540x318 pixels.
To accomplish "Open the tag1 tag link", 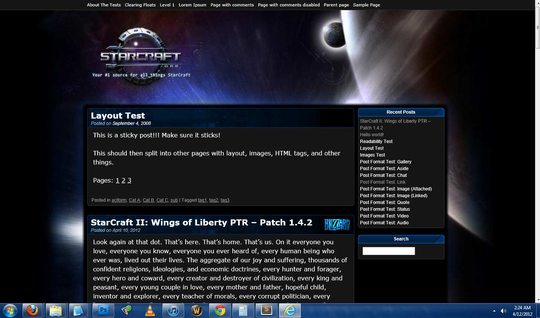I will coord(202,200).
